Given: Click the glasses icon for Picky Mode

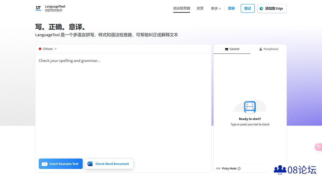Looking at the screenshot, I should (218, 169).
